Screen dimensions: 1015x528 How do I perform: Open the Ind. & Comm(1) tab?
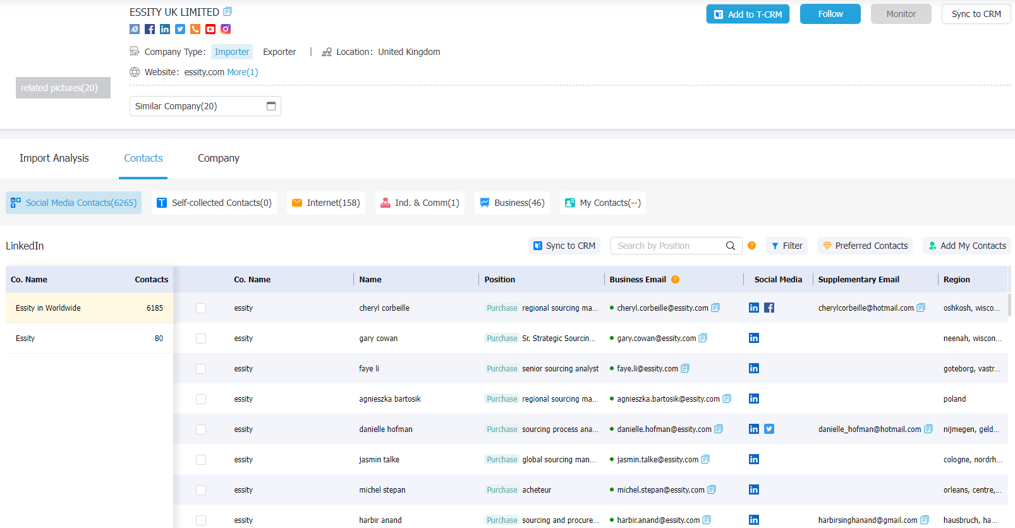(420, 203)
